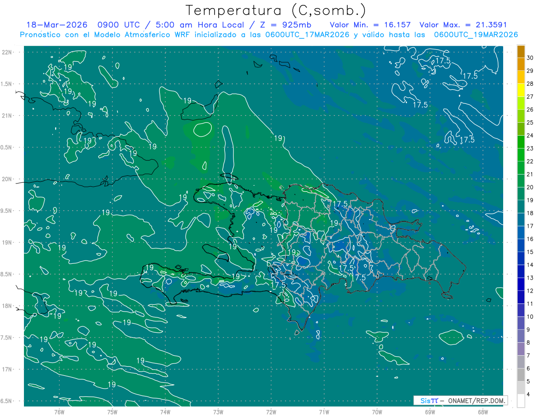
Task: Click the 22N latitude axis label
Action: 7,52
